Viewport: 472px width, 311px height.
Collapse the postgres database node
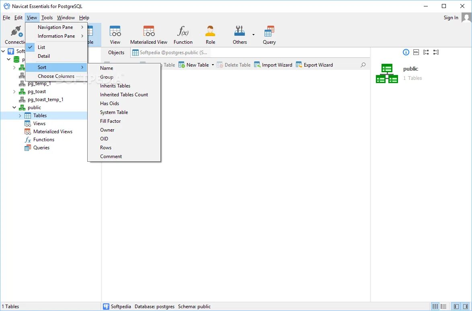(x=9, y=59)
